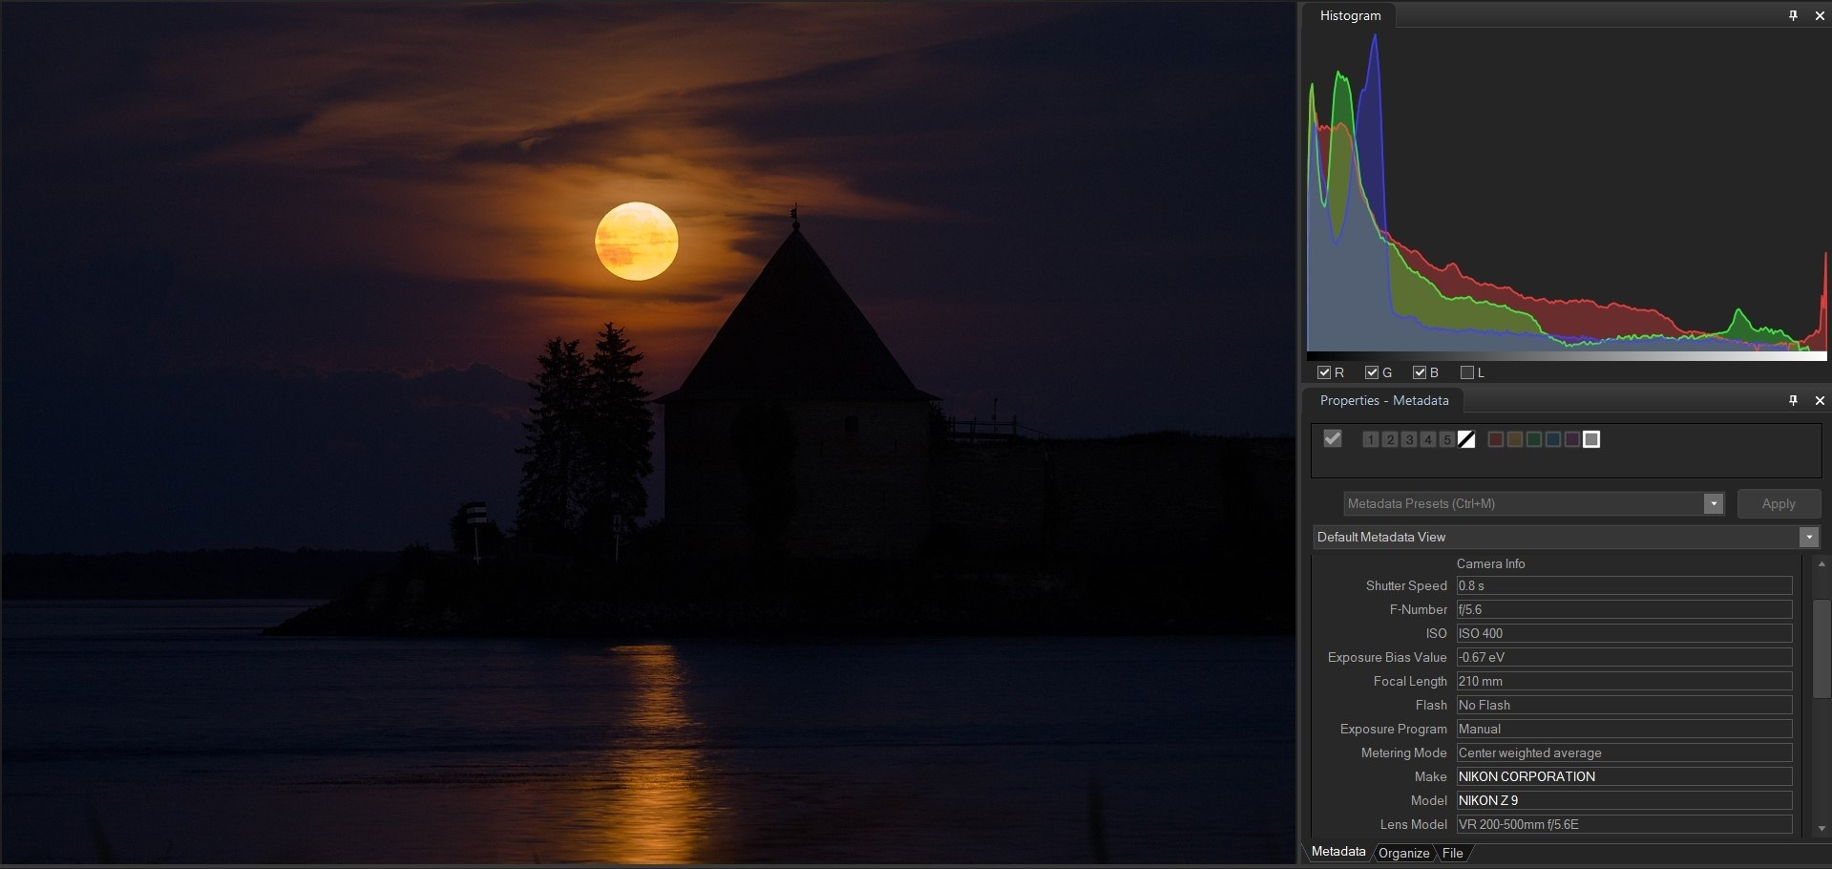Disable the G channel in histogram
1832x869 pixels.
(x=1372, y=372)
